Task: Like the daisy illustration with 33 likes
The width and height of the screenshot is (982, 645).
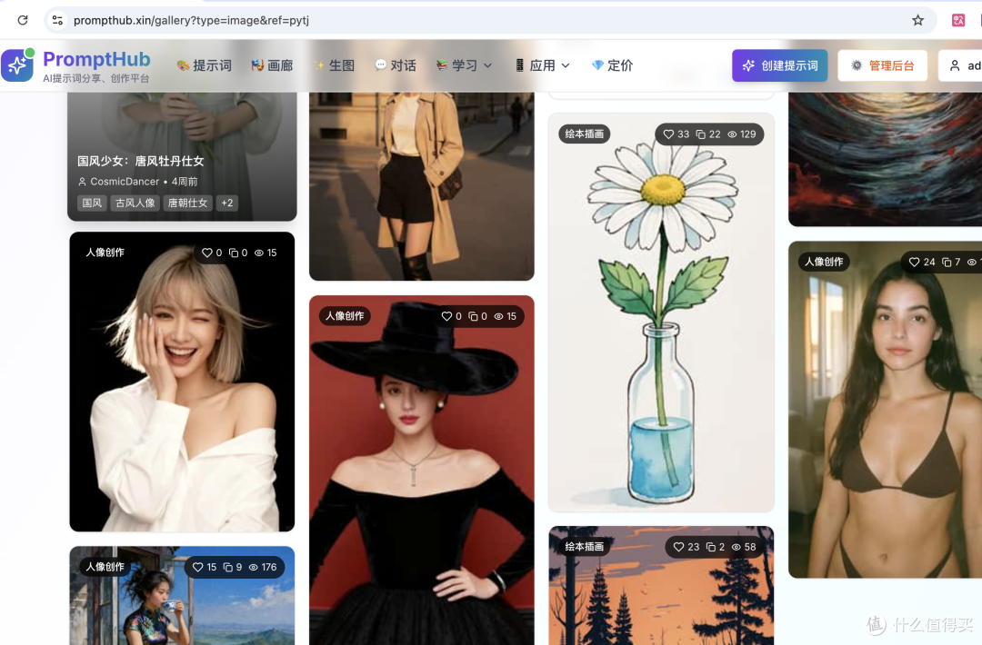Action: (x=668, y=134)
